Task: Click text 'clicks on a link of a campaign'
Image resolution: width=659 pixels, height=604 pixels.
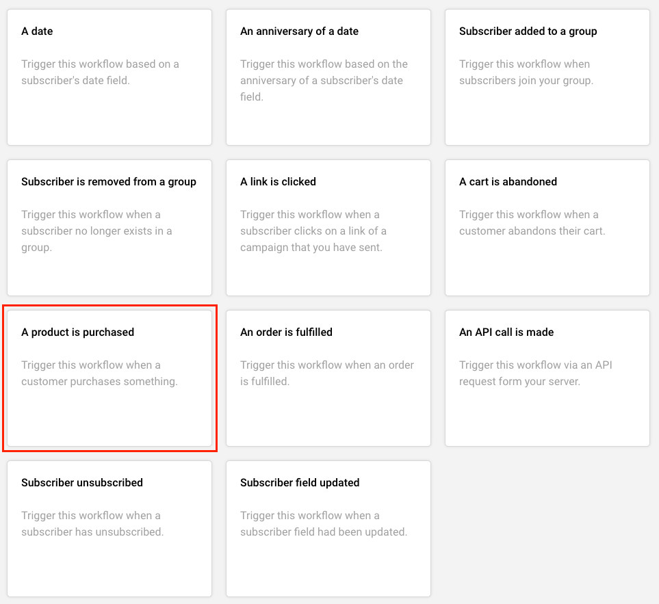Action: [313, 231]
